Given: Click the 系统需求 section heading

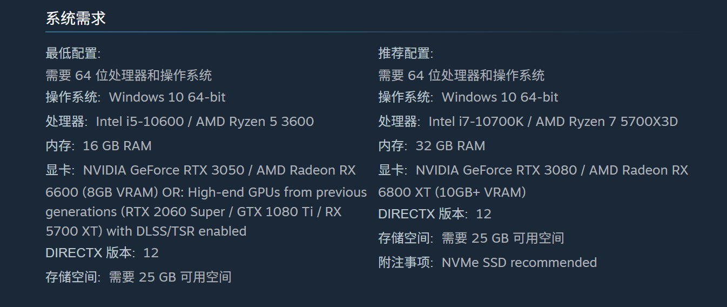Looking at the screenshot, I should click(76, 18).
